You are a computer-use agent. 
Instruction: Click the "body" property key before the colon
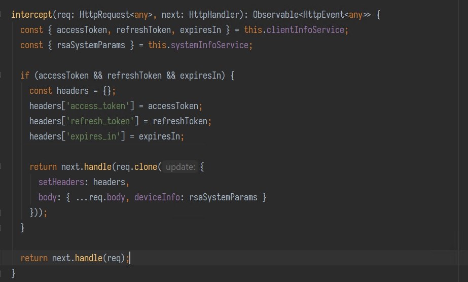click(48, 197)
